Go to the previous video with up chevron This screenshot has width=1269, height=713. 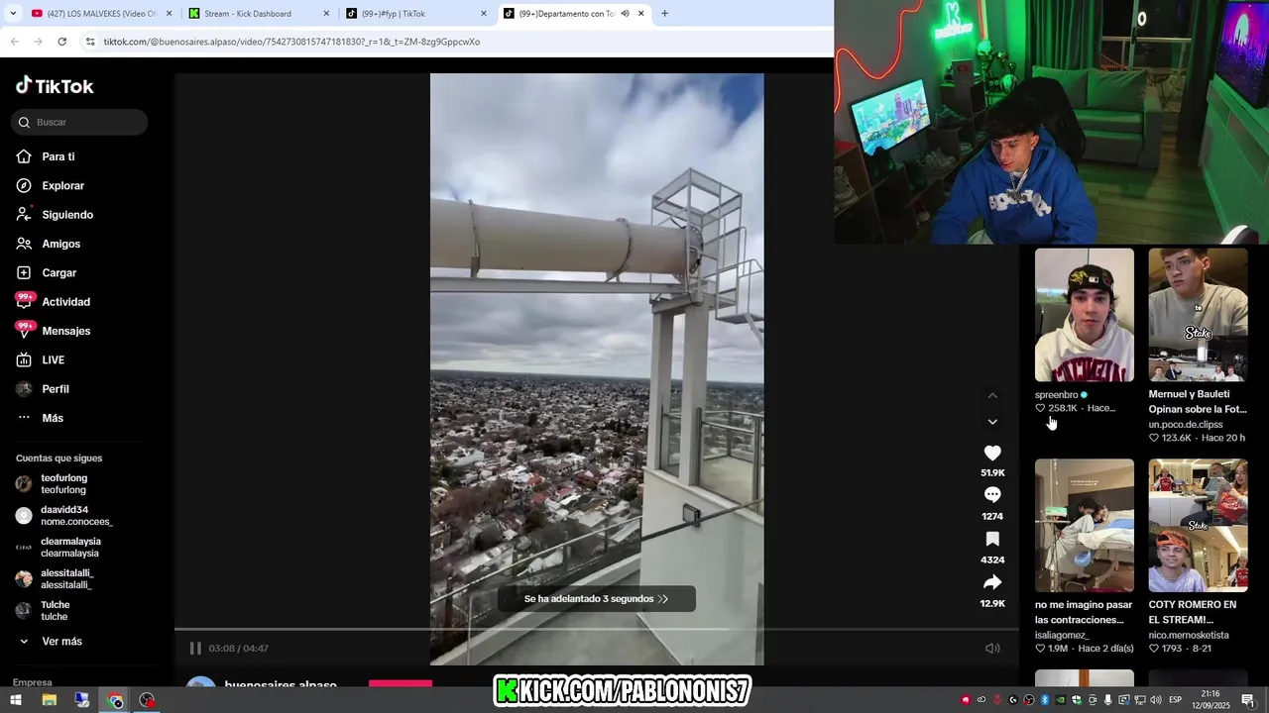pos(992,395)
